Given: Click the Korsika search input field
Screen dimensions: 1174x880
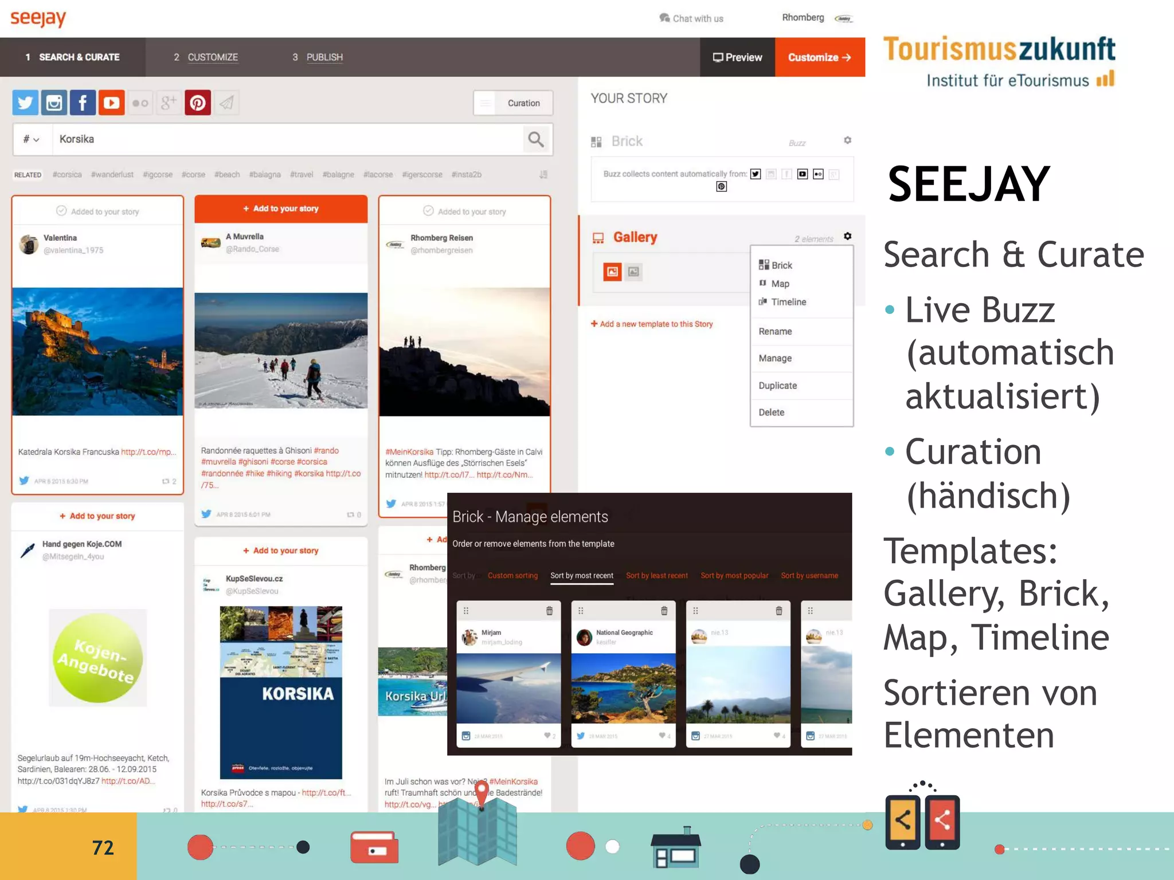Looking at the screenshot, I should coord(288,139).
